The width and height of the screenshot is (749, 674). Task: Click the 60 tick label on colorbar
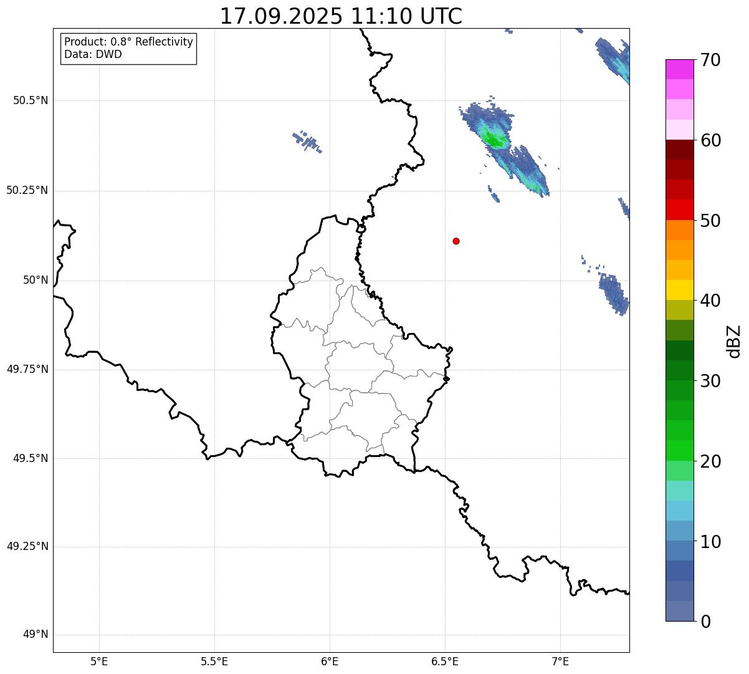pos(711,140)
